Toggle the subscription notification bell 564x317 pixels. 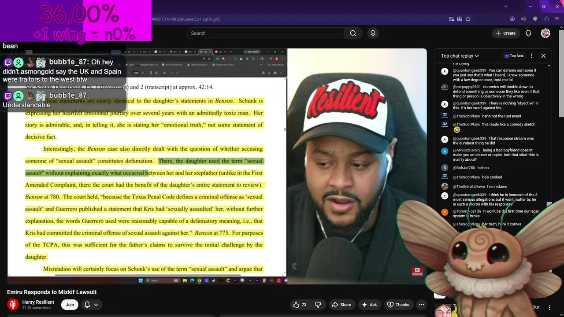pos(87,305)
